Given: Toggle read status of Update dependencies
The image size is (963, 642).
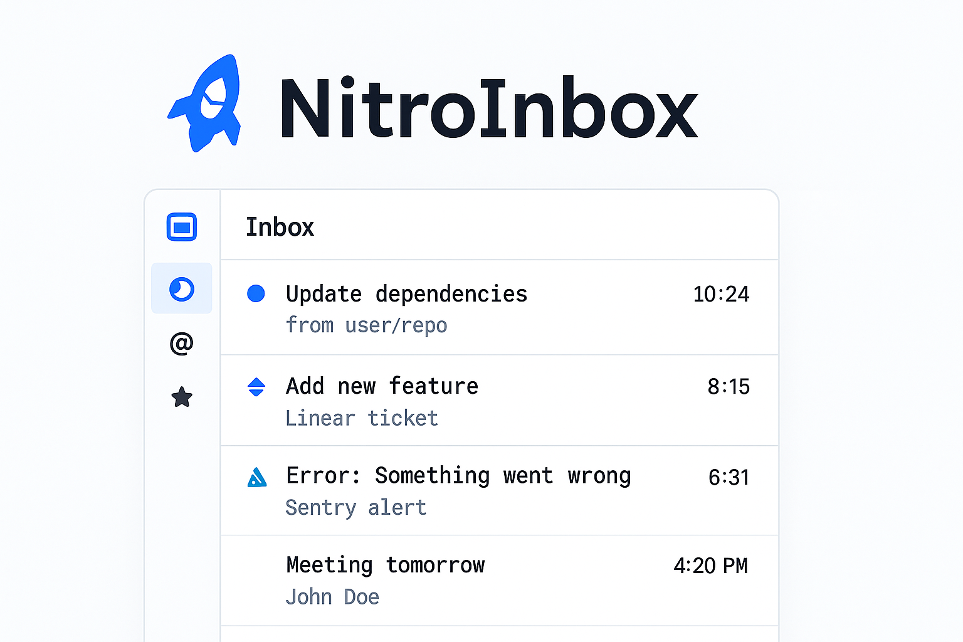Looking at the screenshot, I should (256, 293).
